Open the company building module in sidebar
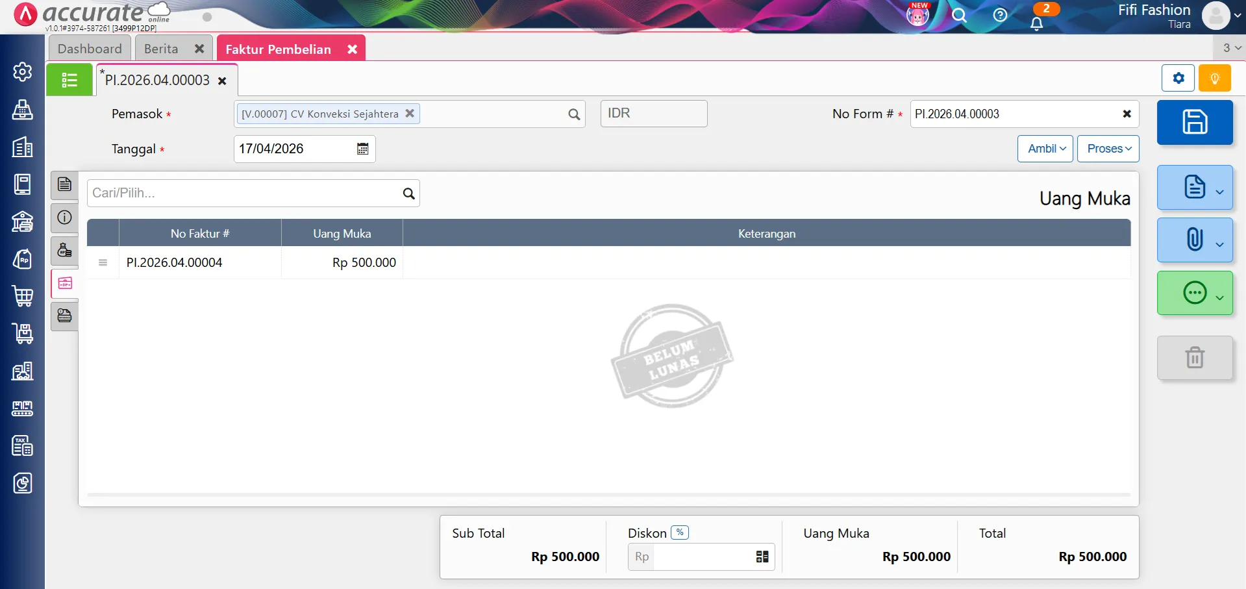Screen dimensions: 1246x589 tap(23, 147)
